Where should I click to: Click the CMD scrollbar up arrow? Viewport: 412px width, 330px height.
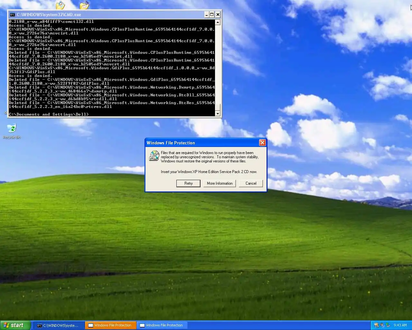218,22
